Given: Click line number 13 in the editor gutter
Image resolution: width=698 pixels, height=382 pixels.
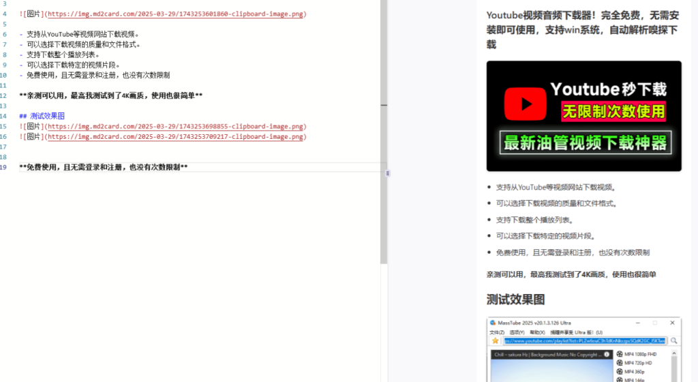Looking at the screenshot, I should pyautogui.click(x=3, y=106).
